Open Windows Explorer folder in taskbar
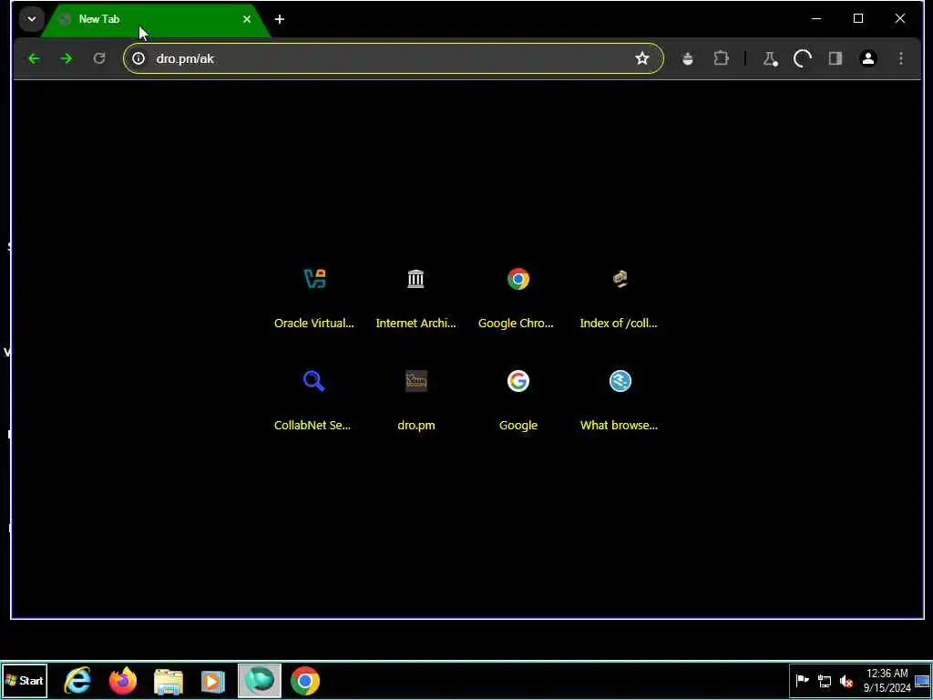 tap(169, 681)
